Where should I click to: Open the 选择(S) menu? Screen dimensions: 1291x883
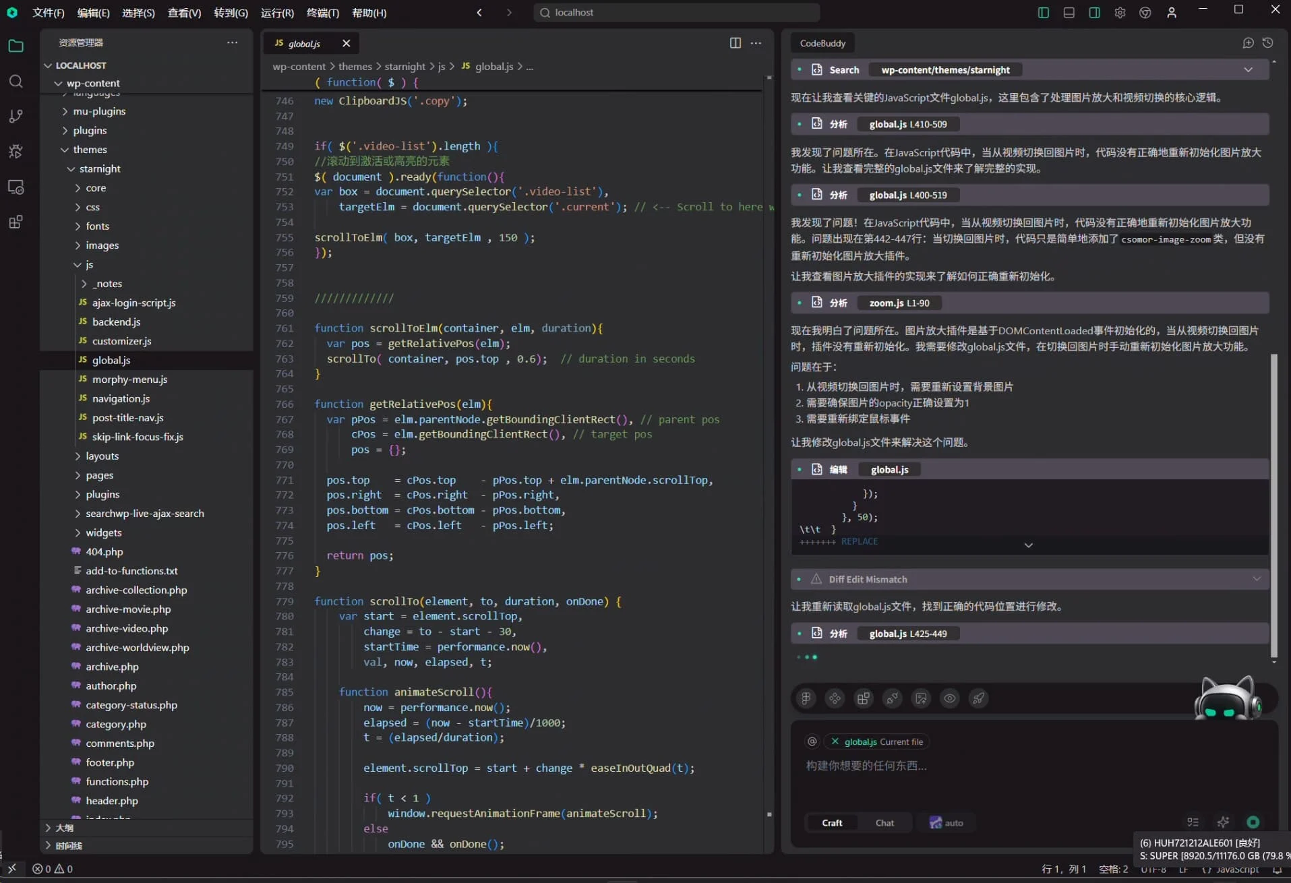138,12
